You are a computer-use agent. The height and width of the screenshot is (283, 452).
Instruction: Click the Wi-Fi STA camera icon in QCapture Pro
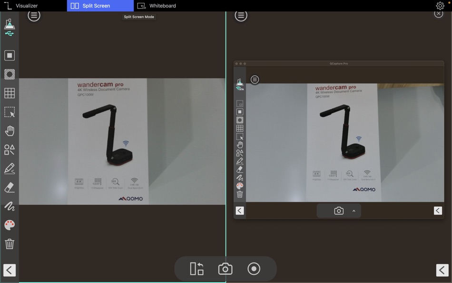tap(240, 85)
